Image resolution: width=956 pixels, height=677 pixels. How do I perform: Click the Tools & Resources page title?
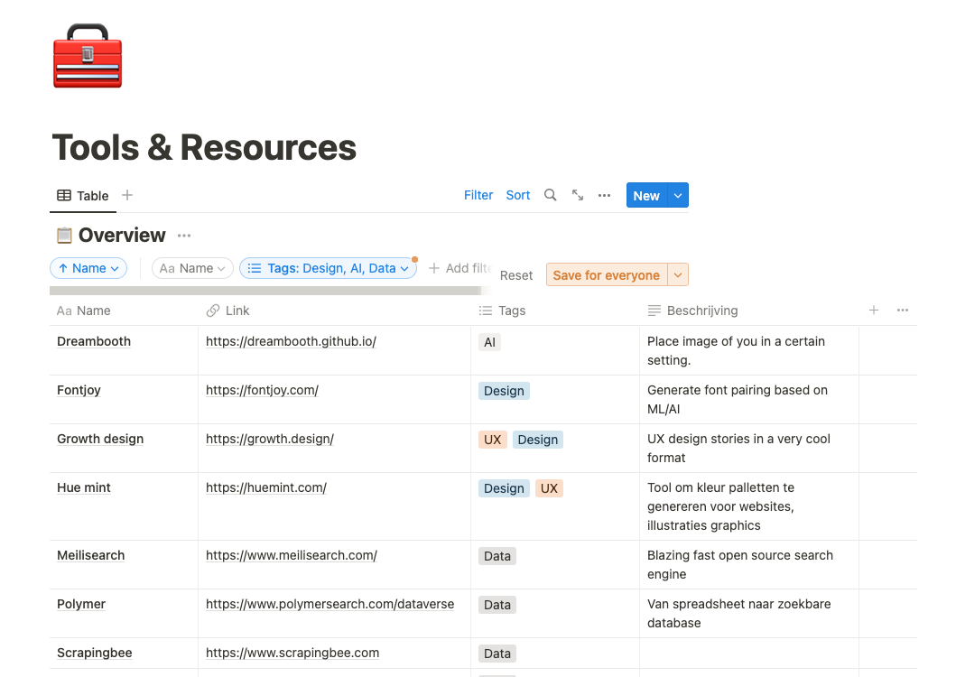pyautogui.click(x=204, y=148)
